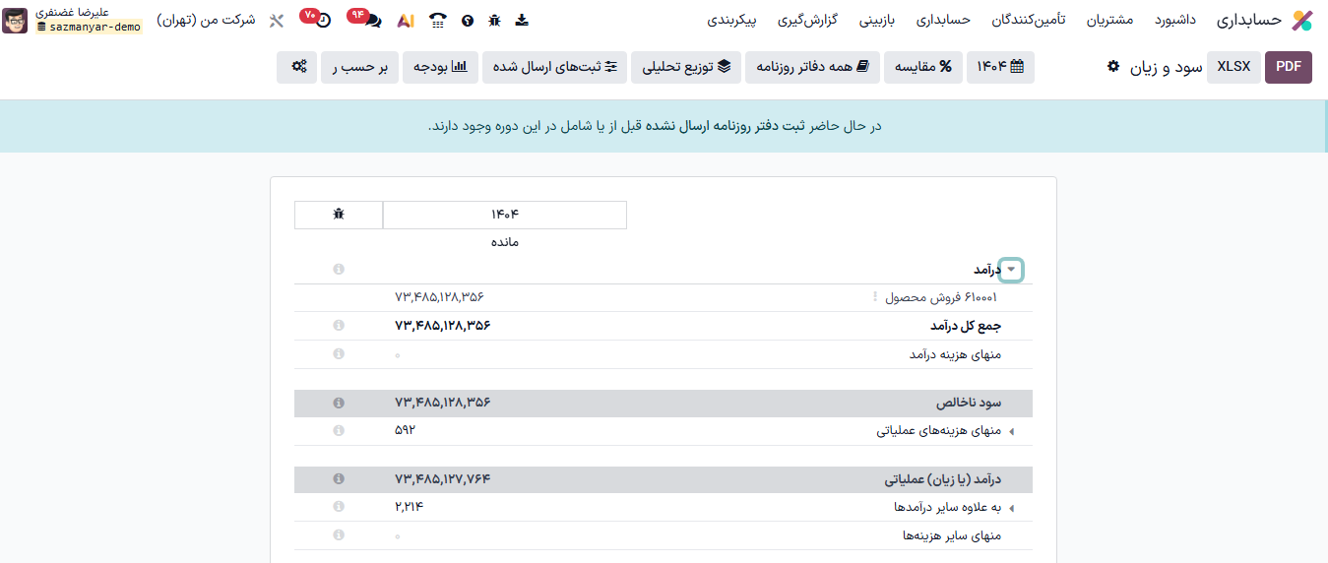
Task: Click the sazmanyar-demo database label
Action: (x=89, y=28)
